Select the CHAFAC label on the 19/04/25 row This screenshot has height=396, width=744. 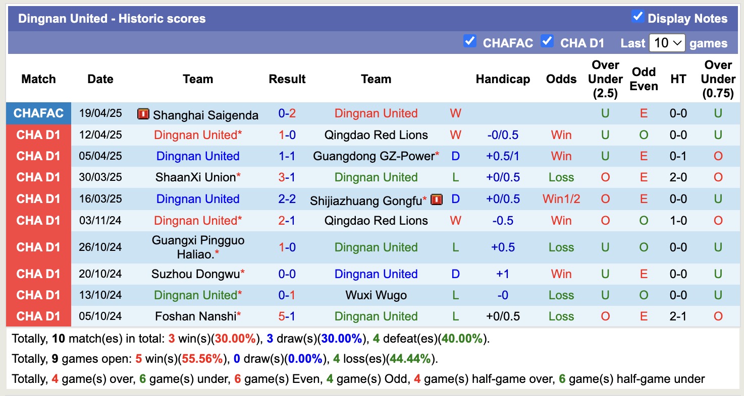[38, 113]
